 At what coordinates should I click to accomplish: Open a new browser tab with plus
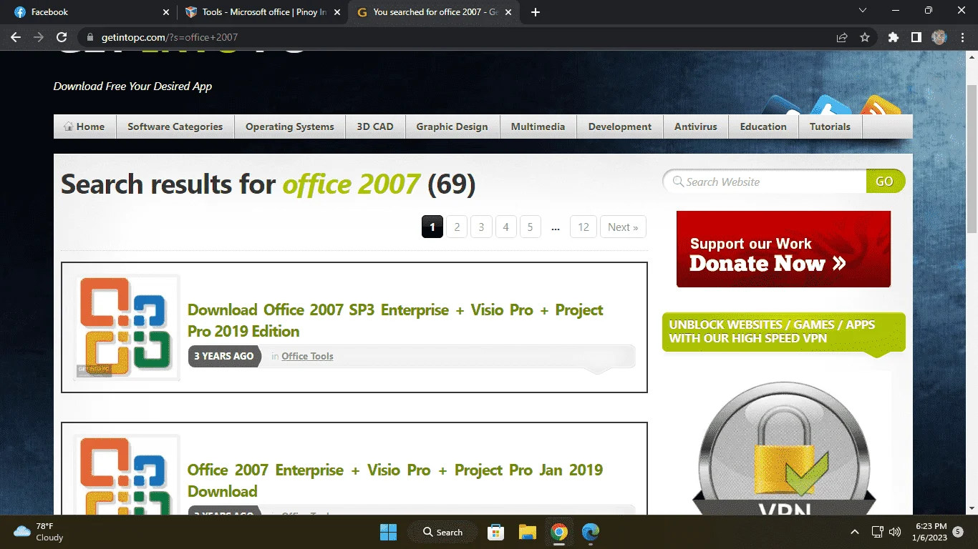tap(536, 12)
